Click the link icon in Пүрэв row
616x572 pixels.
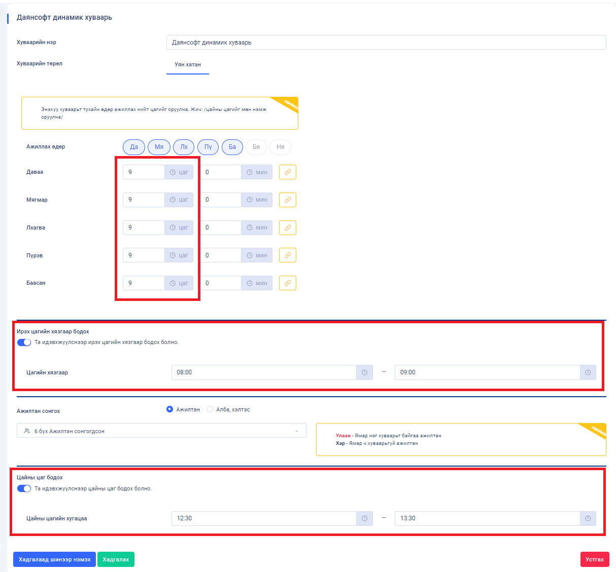click(x=288, y=255)
